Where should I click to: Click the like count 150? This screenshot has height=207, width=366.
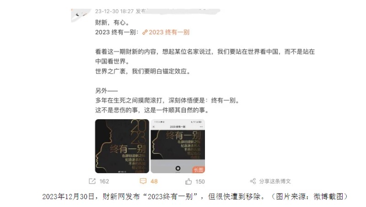(200, 181)
